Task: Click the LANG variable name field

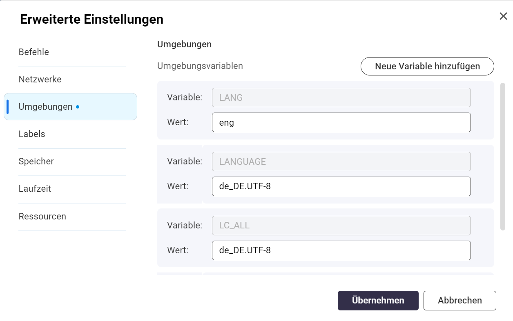Action: [341, 98]
